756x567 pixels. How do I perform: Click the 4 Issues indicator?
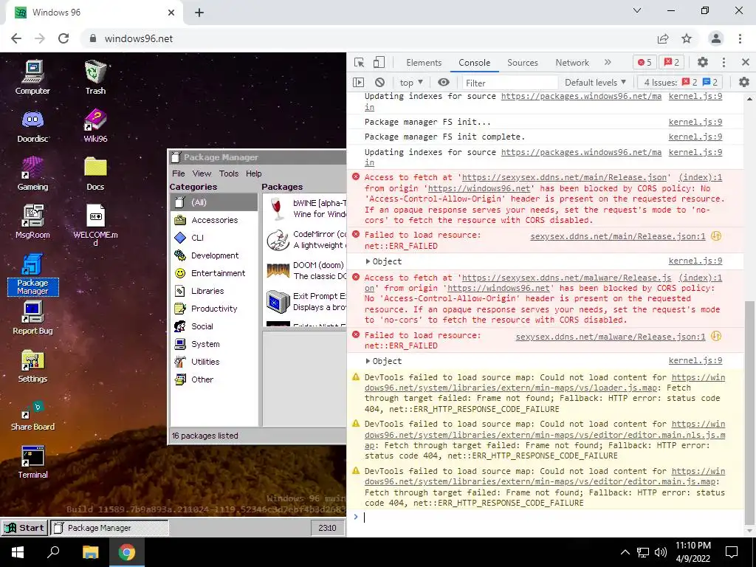pyautogui.click(x=681, y=83)
